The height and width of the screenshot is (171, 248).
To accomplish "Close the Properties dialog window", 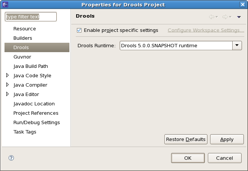I will click(243, 4).
